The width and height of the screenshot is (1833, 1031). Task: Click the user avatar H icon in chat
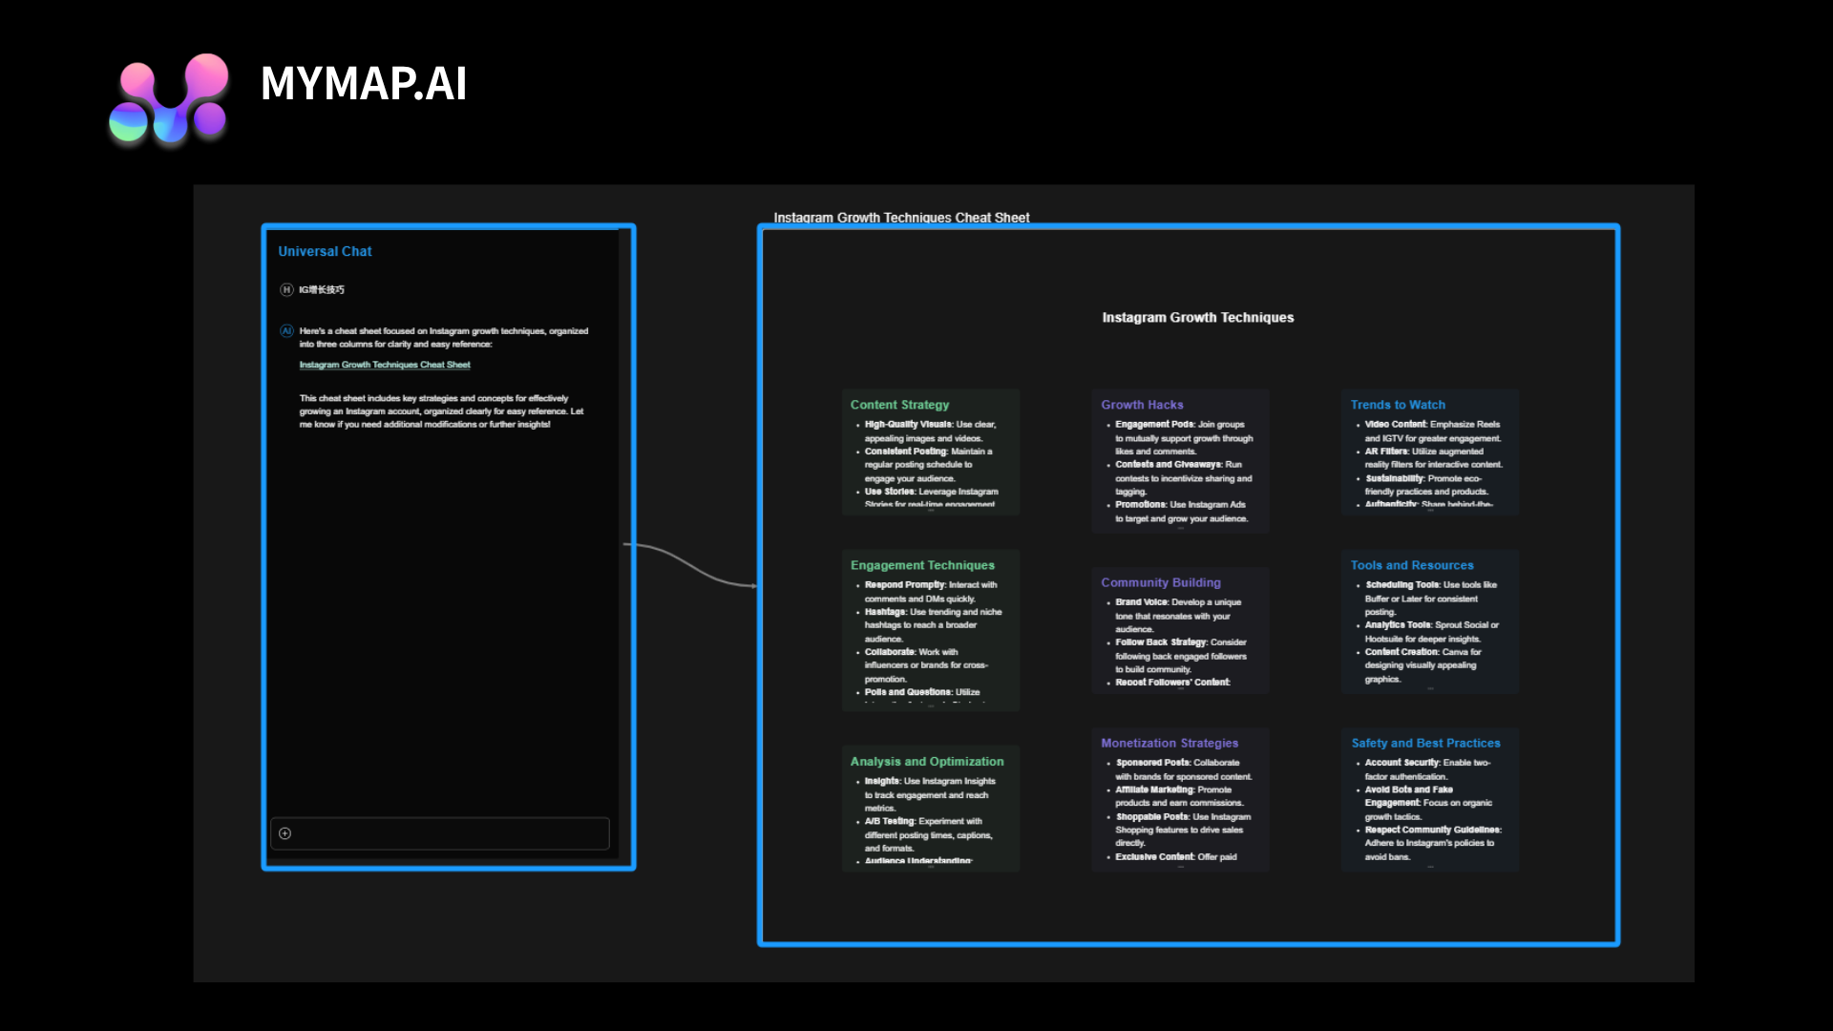(x=286, y=289)
